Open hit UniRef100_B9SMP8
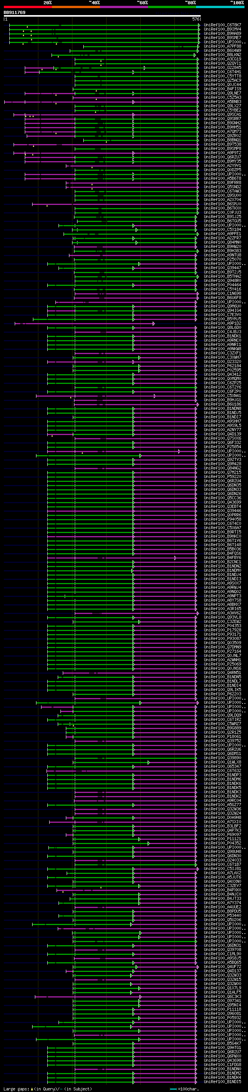The image size is (248, 1092). tap(222, 148)
